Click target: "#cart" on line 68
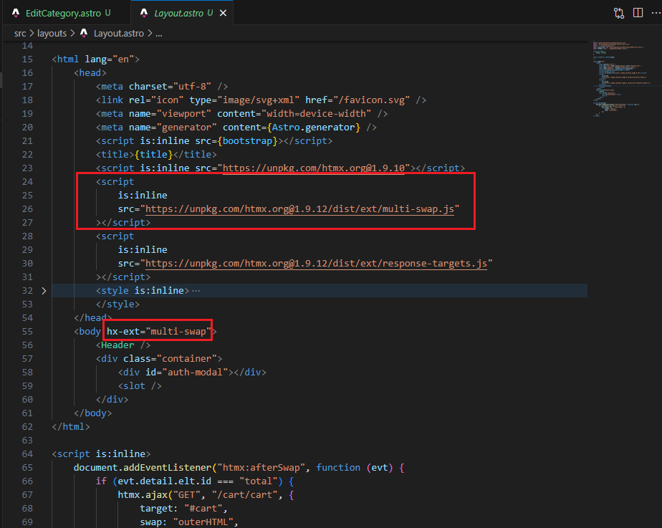Image resolution: width=662 pixels, height=528 pixels. pos(183,509)
